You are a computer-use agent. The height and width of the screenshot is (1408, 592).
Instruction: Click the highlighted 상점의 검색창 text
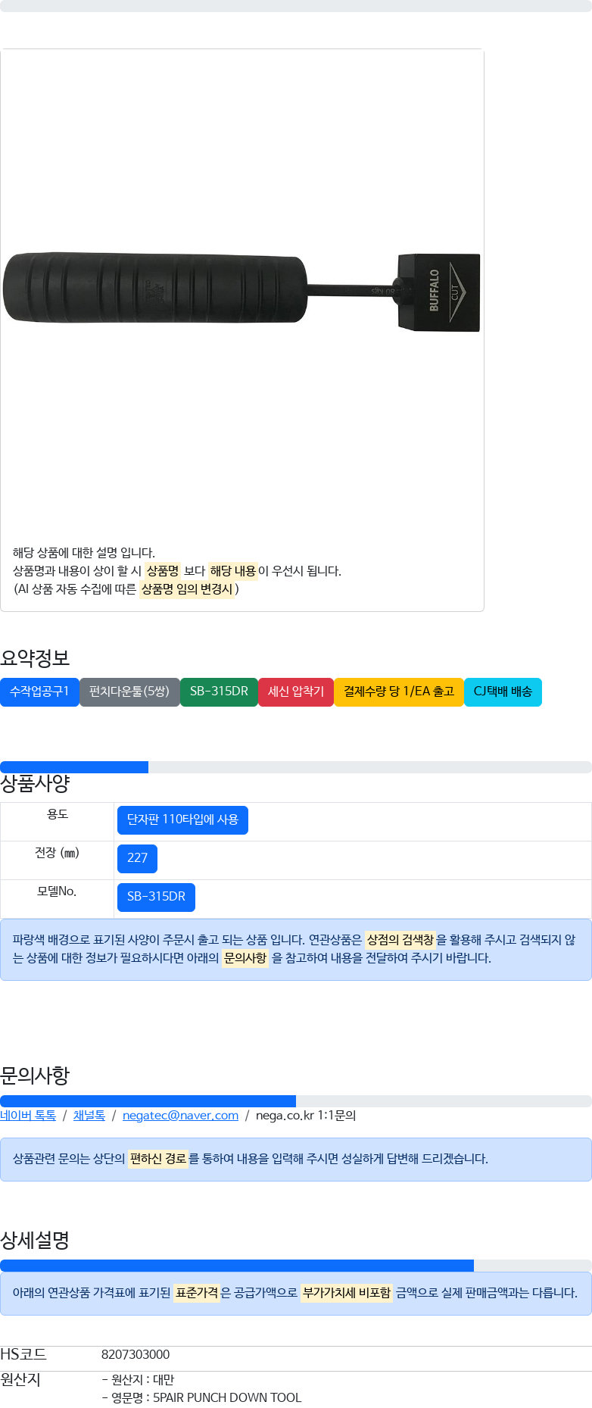point(400,940)
